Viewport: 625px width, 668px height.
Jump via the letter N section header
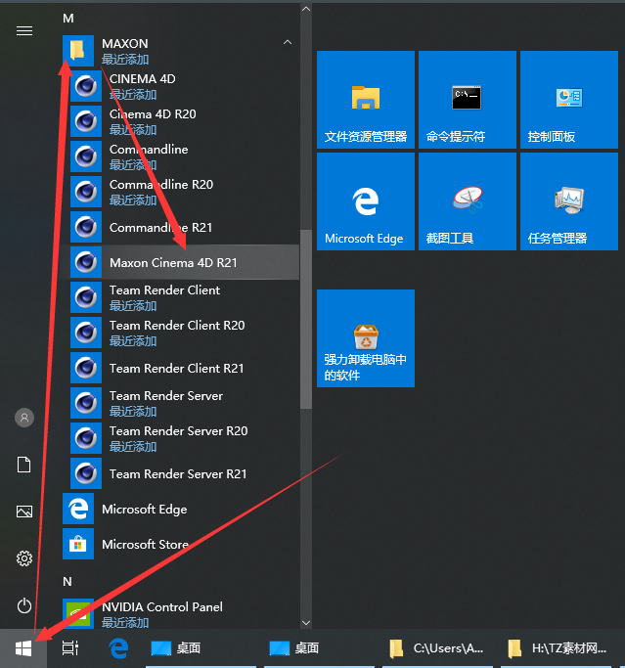[67, 581]
